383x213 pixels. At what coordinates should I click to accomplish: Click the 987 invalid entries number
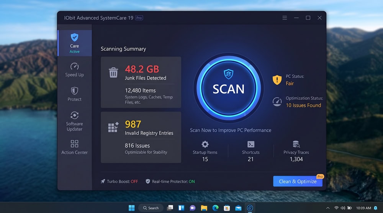[x=133, y=124]
